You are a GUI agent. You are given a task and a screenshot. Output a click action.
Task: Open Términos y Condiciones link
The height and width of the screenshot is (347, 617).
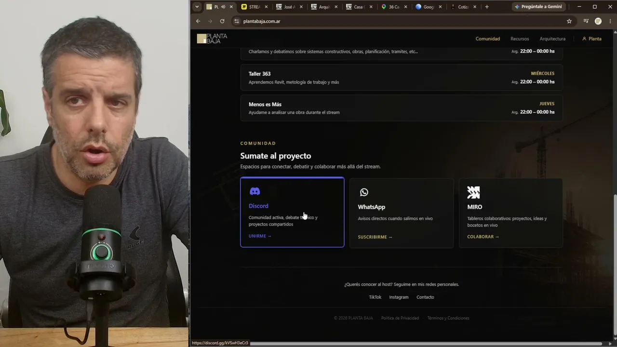tap(448, 318)
